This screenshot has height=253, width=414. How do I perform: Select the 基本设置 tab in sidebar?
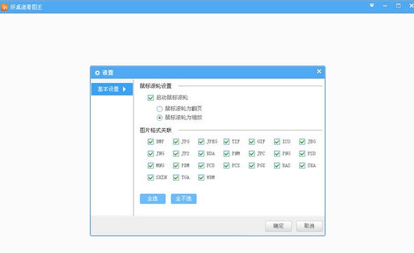(112, 89)
